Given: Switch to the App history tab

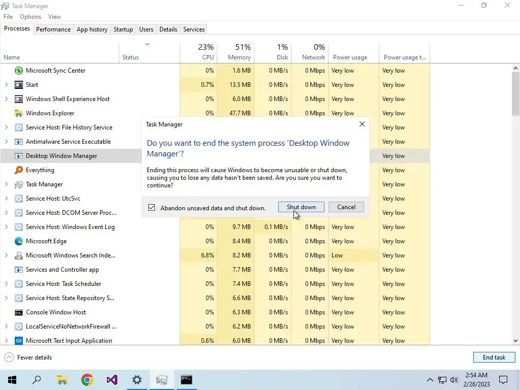Looking at the screenshot, I should click(x=92, y=29).
